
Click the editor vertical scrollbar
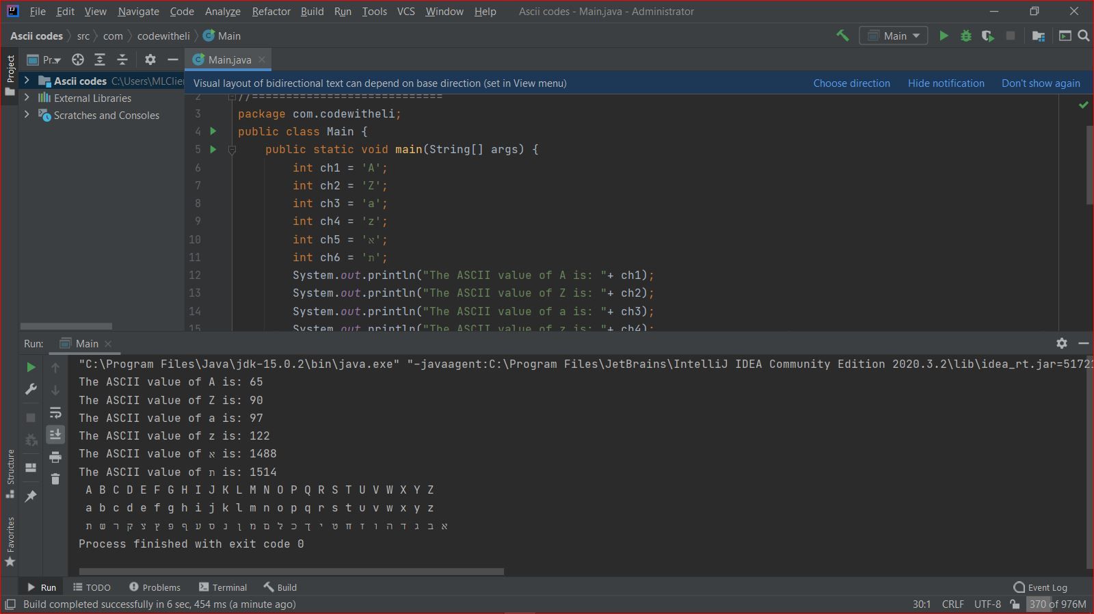tap(1089, 165)
